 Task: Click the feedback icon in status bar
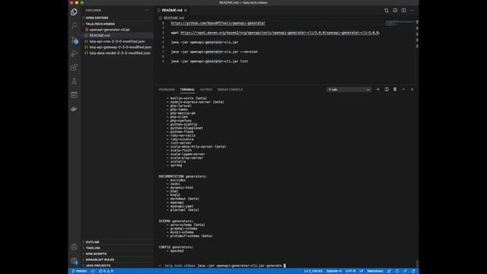coord(405,271)
